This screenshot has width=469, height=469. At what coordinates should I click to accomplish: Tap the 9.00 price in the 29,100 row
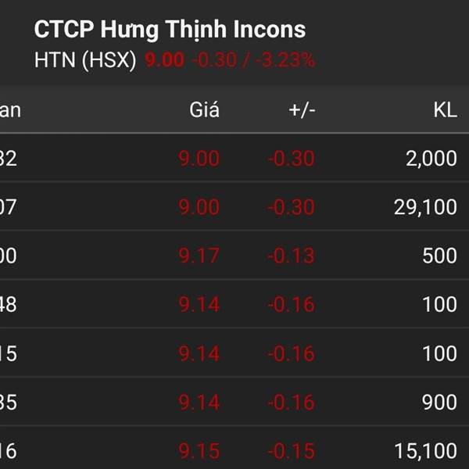(x=199, y=207)
